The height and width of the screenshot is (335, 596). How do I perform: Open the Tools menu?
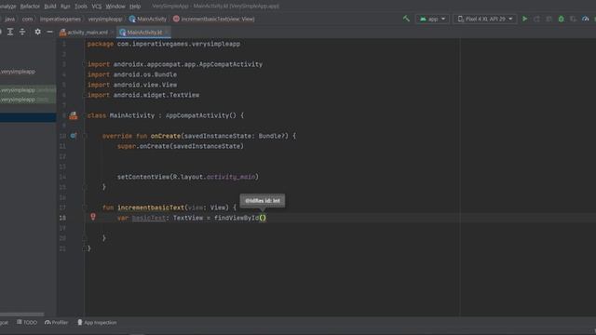point(81,7)
